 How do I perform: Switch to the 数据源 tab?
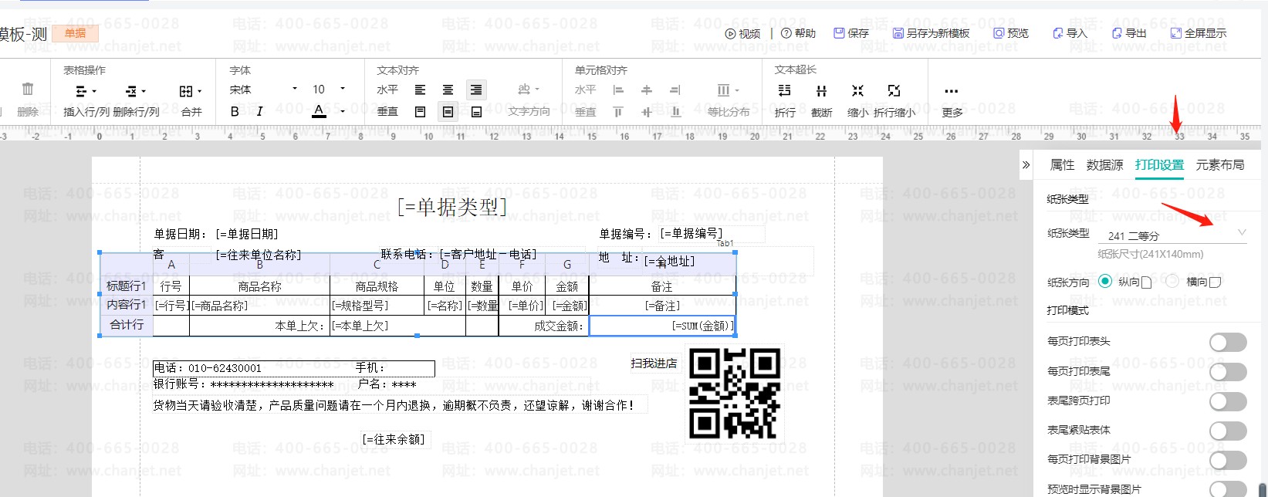1104,165
